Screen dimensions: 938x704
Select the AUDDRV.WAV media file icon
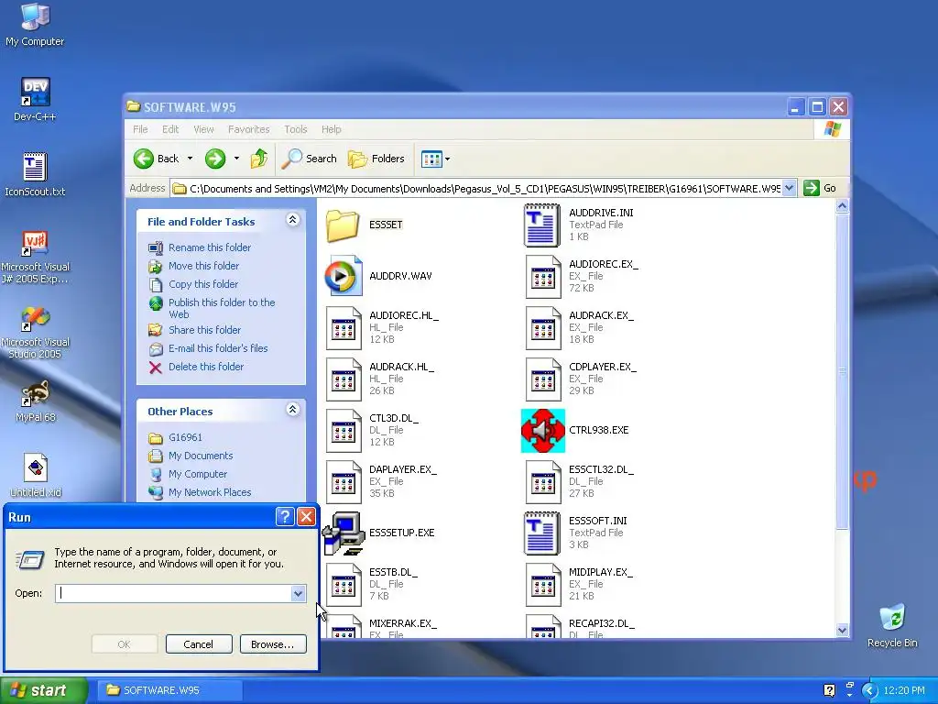click(344, 276)
